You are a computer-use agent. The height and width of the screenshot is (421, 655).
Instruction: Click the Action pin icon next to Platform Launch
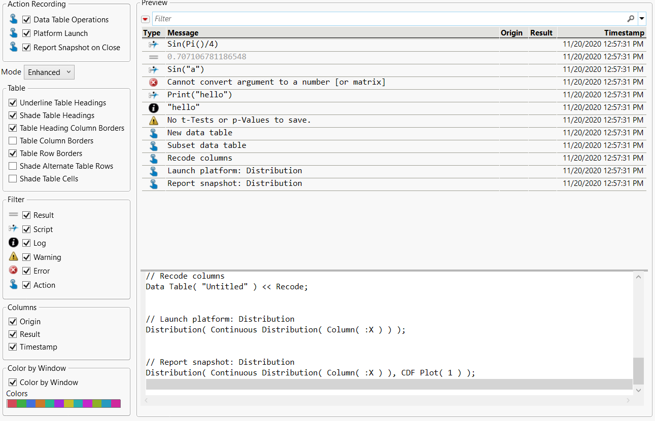pos(12,33)
